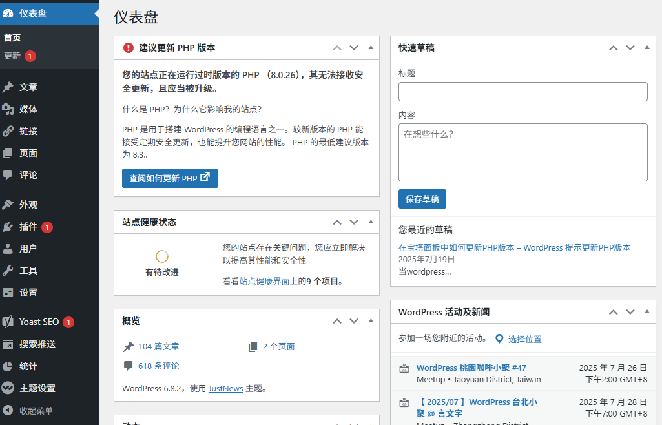Click the speech bubble icon beside 评论
662x425 pixels.
tap(8, 175)
